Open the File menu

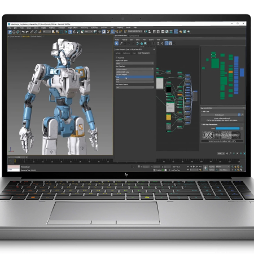click(x=10, y=28)
